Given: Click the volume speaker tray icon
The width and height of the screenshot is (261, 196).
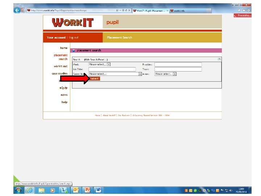Looking at the screenshot, I should (231, 190).
